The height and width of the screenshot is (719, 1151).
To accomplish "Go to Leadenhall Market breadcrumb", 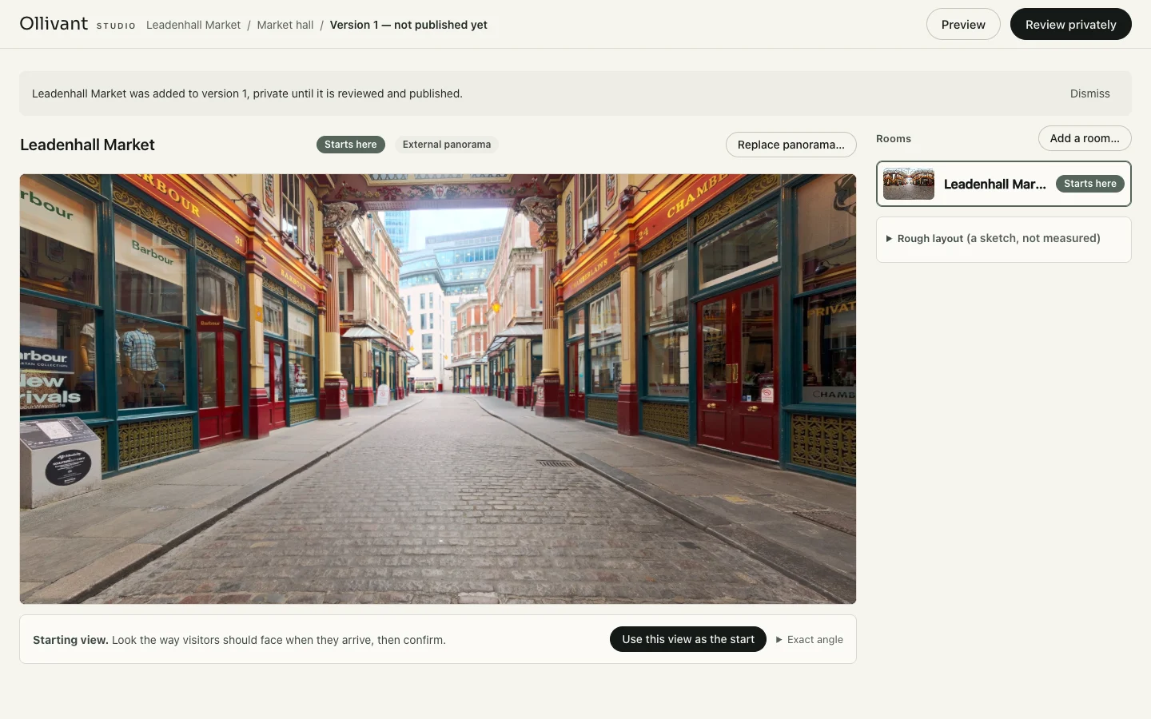I will (193, 25).
